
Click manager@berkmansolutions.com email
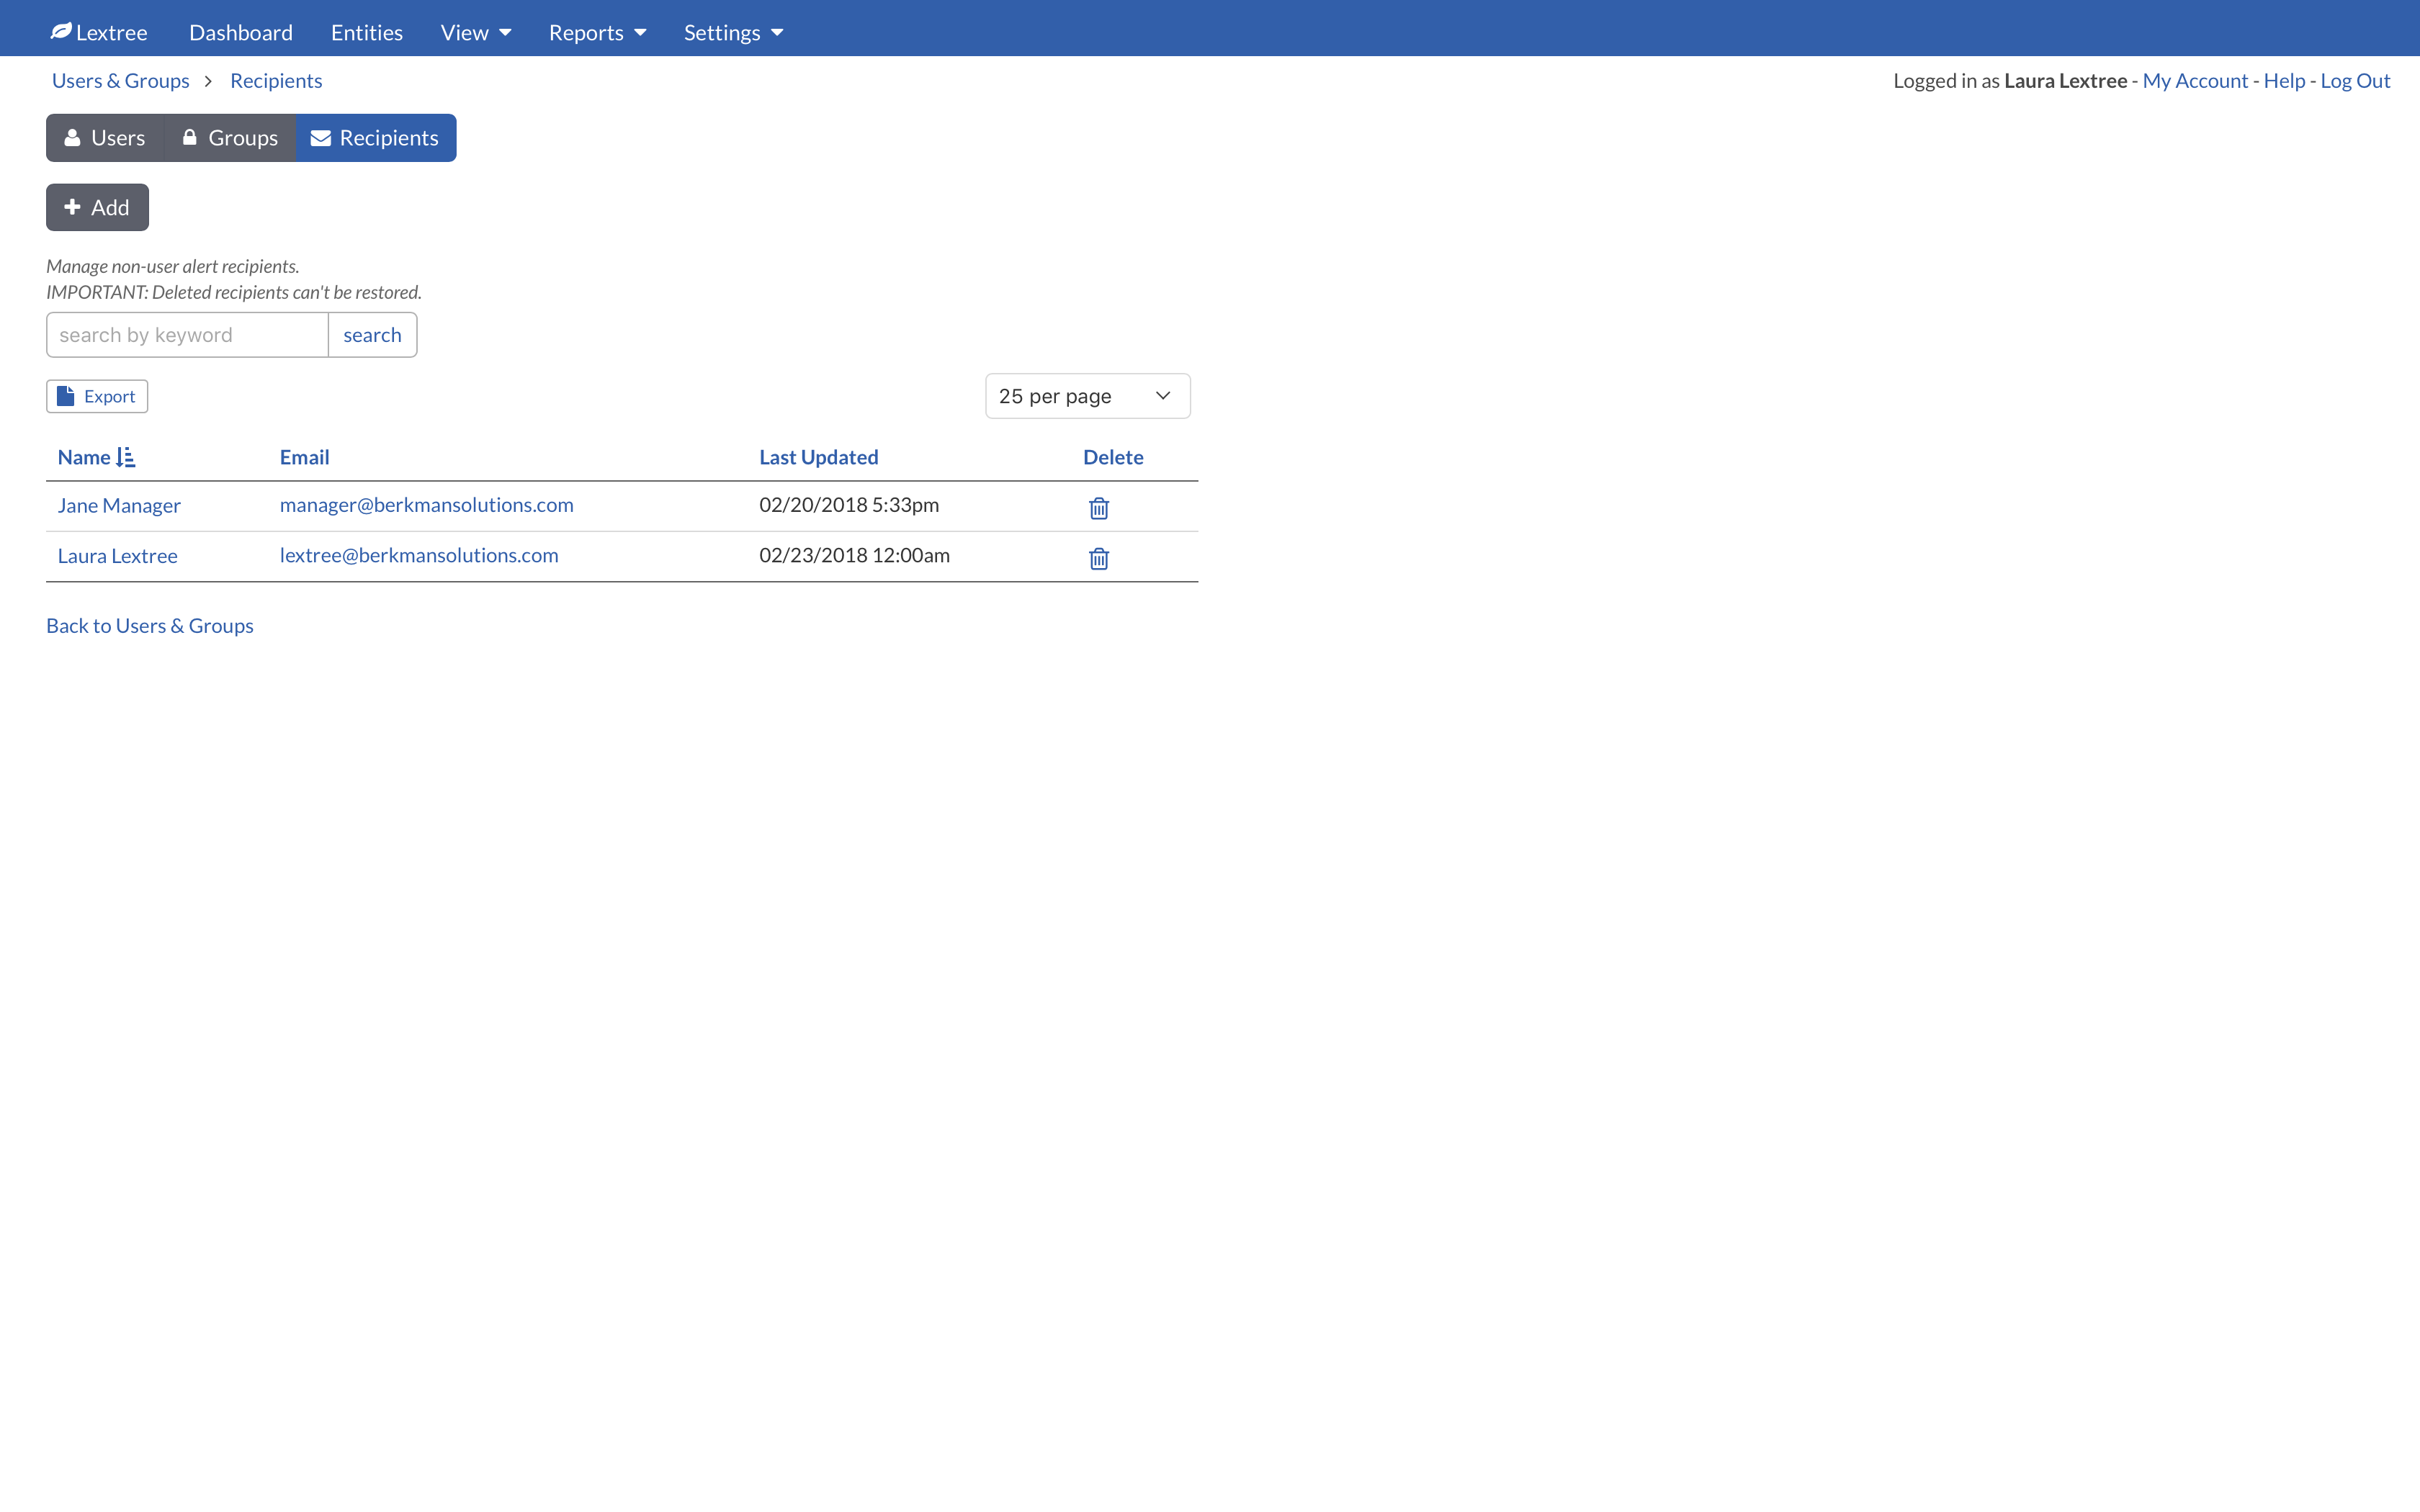(x=426, y=505)
